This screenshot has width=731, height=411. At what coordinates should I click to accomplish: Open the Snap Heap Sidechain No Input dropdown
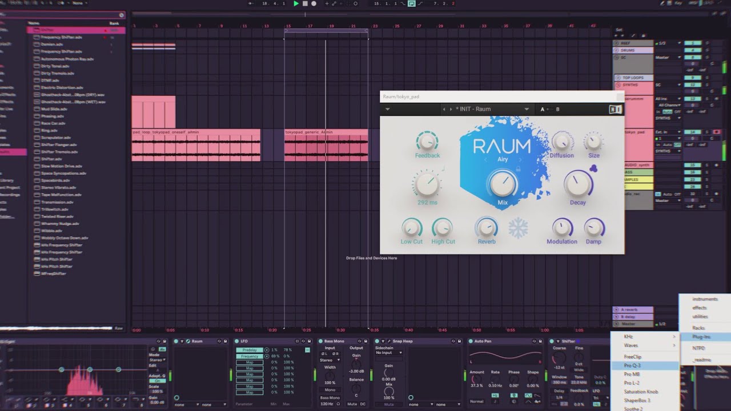click(x=388, y=353)
